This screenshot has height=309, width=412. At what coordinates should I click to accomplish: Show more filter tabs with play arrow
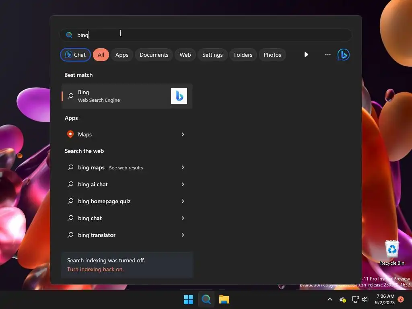pyautogui.click(x=306, y=55)
